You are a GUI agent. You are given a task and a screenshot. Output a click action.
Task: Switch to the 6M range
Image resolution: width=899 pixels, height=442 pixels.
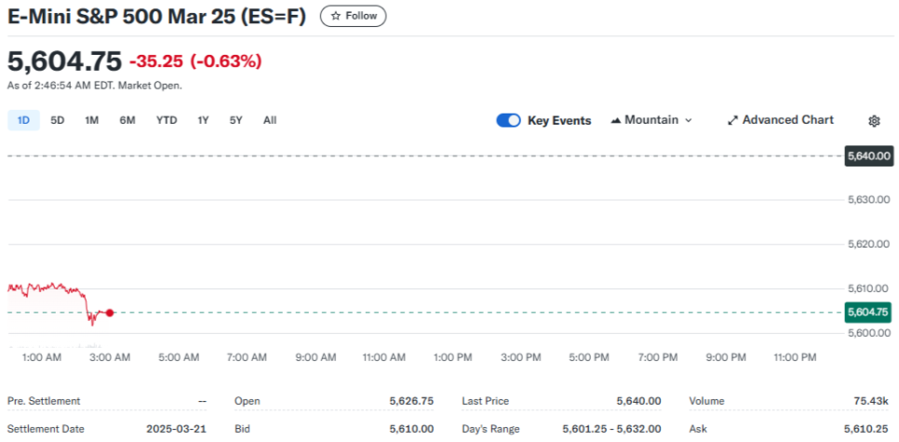pyautogui.click(x=127, y=120)
